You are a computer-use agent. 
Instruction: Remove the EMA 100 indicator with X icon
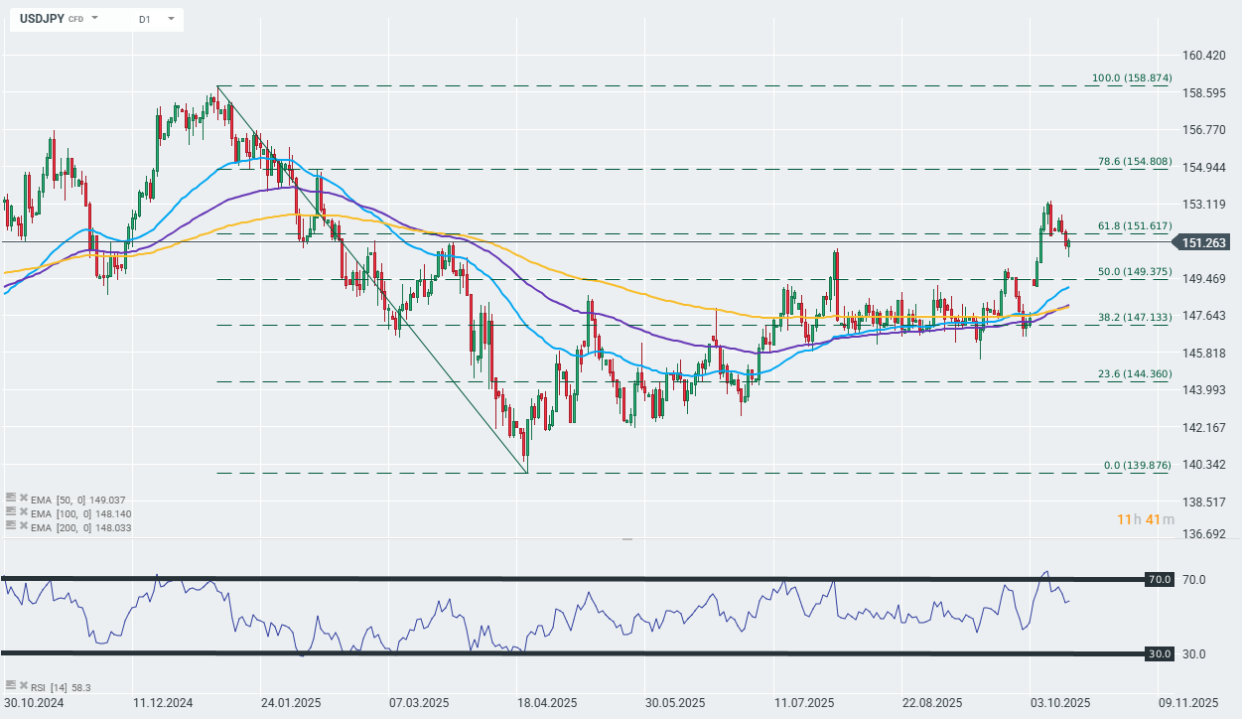click(23, 512)
